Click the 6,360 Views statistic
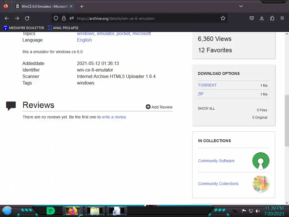289x217 pixels. click(x=214, y=39)
